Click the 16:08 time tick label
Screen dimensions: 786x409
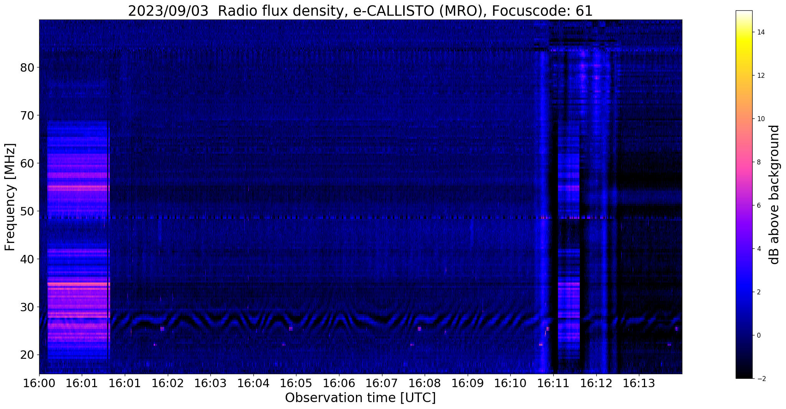[425, 383]
